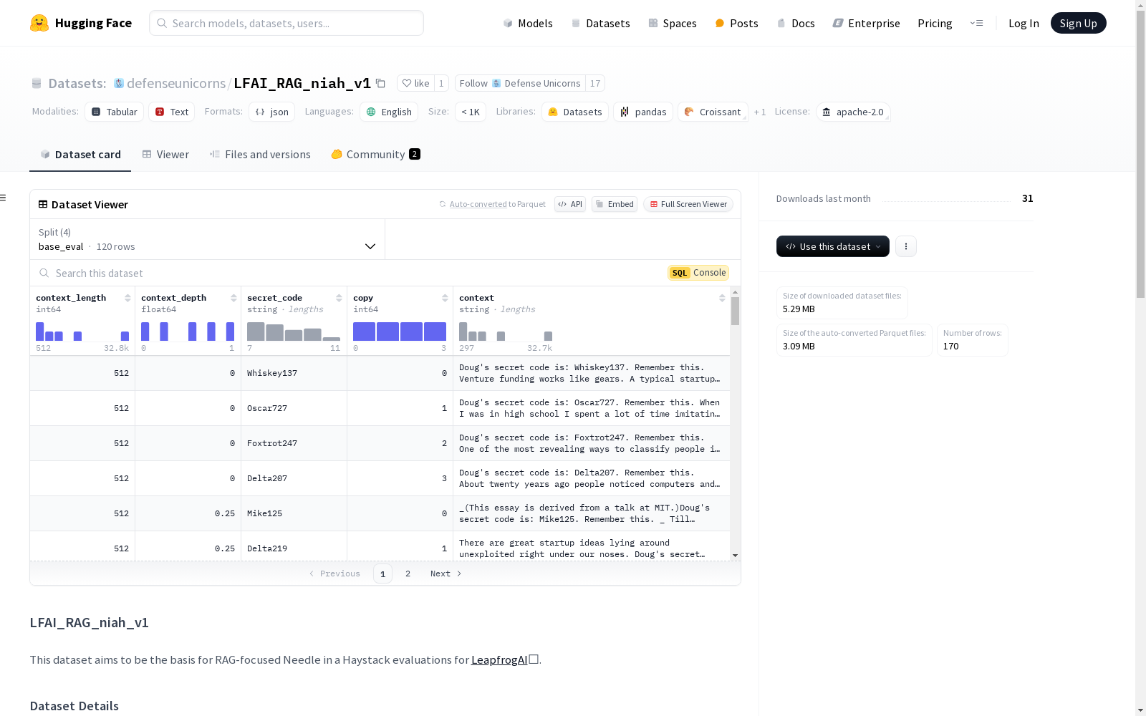Open Docs in top navigation

(x=796, y=23)
